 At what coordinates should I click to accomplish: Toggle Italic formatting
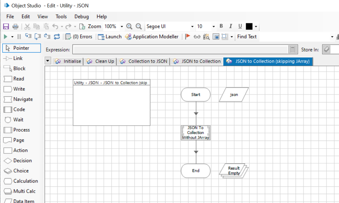click(x=231, y=26)
